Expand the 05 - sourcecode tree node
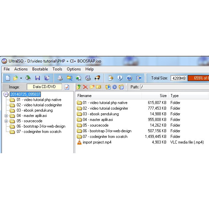Screen dimensions: 209x209 coord(6,121)
